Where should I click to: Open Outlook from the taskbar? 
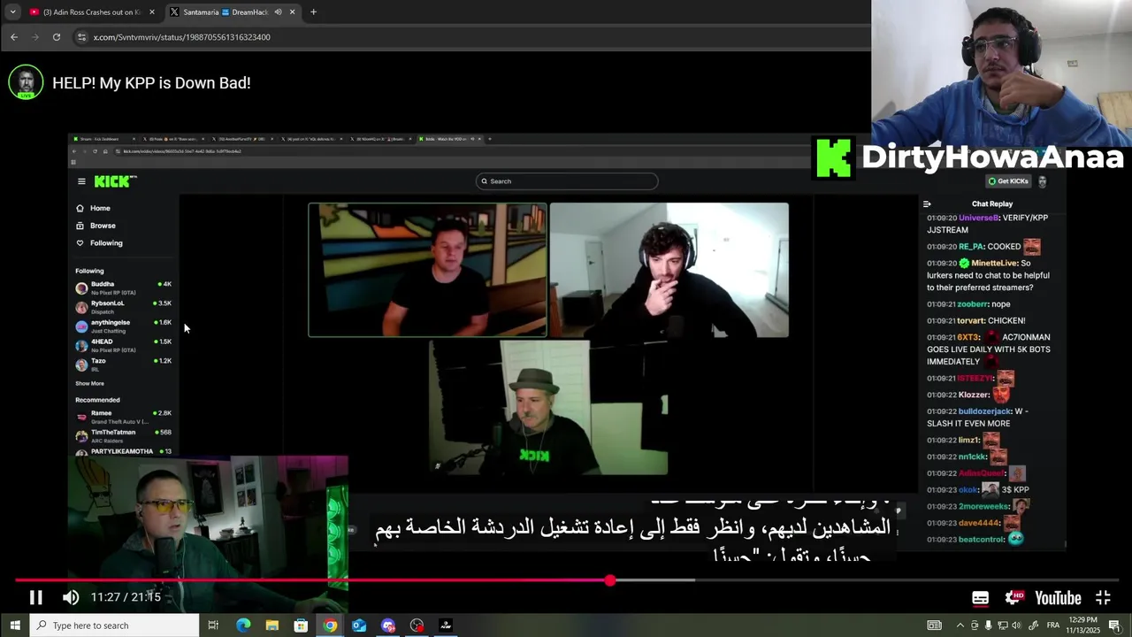[x=359, y=625]
